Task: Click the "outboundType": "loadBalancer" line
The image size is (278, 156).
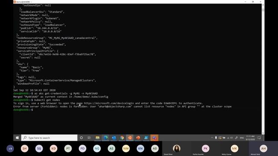Action: [43, 25]
